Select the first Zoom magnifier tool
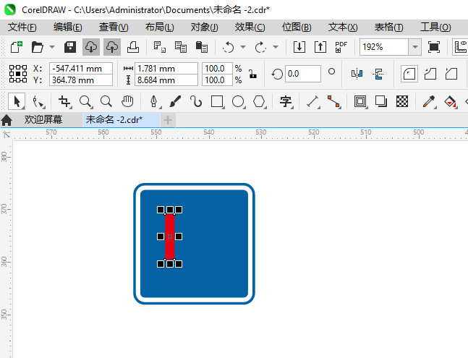Screen dimensions: 468x358 pyautogui.click(x=85, y=101)
